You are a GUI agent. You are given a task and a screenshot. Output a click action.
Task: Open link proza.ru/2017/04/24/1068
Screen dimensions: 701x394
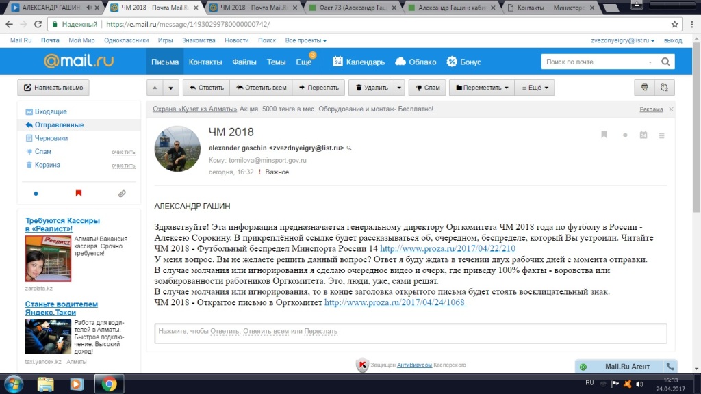click(x=395, y=302)
